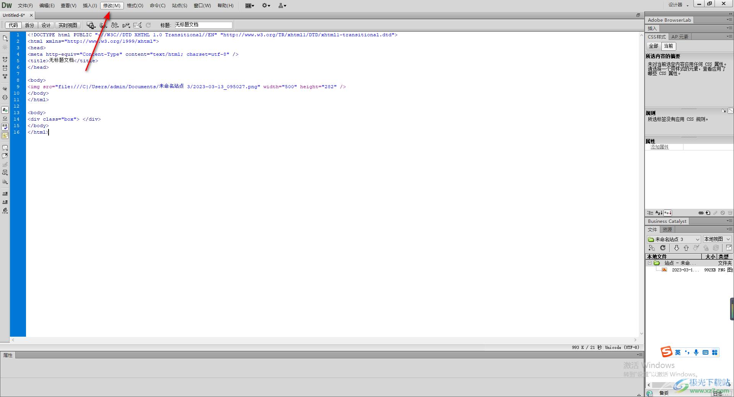Switch to 代码 (Code) view
Screen dimensions: 734x397
pyautogui.click(x=13, y=25)
